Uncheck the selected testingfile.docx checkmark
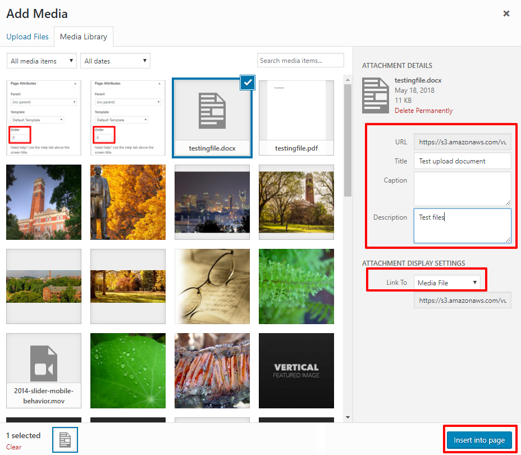 pyautogui.click(x=248, y=83)
